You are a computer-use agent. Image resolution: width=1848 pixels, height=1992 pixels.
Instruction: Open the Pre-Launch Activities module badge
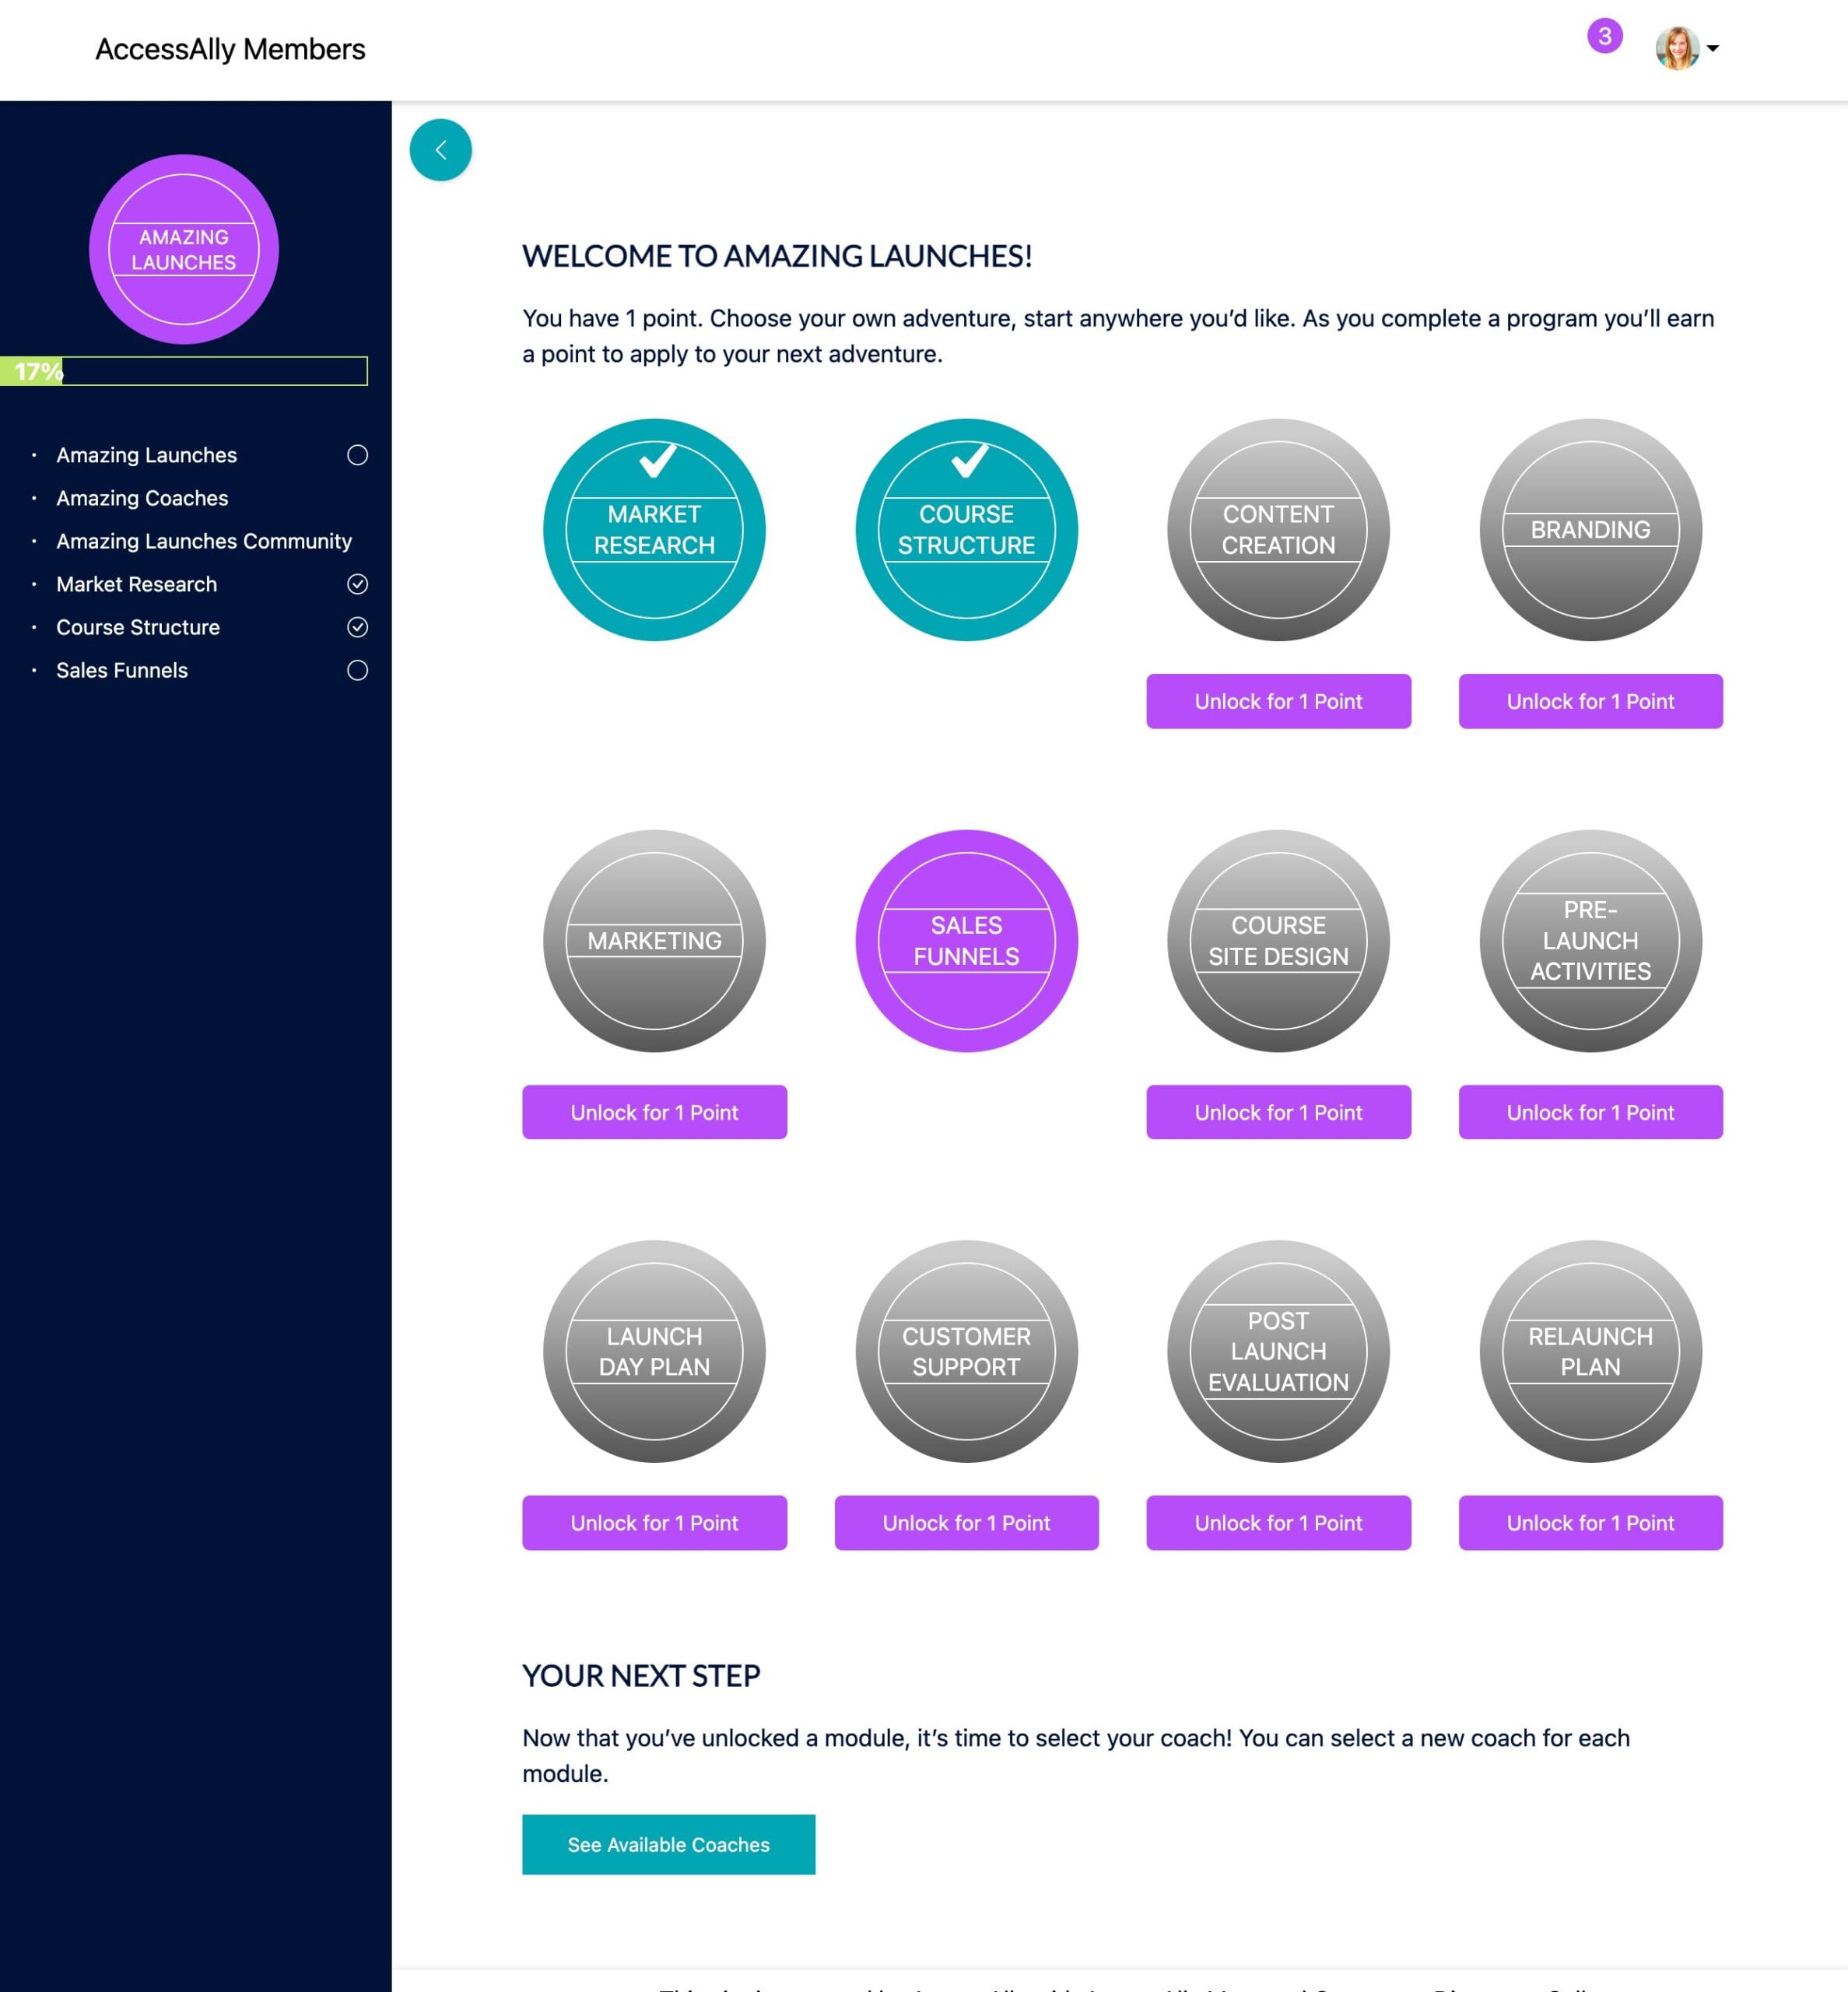point(1590,940)
